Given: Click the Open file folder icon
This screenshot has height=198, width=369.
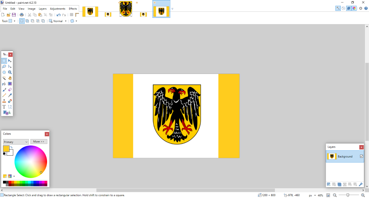Looking at the screenshot, I should click(9, 15).
